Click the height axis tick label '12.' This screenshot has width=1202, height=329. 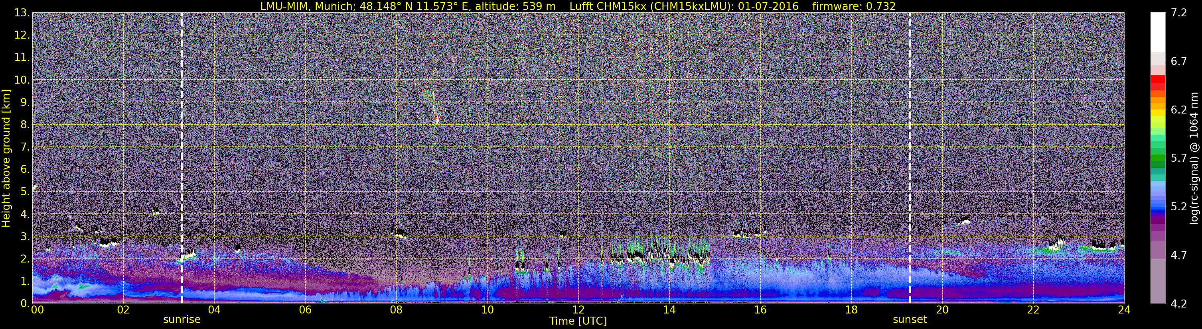[x=22, y=35]
